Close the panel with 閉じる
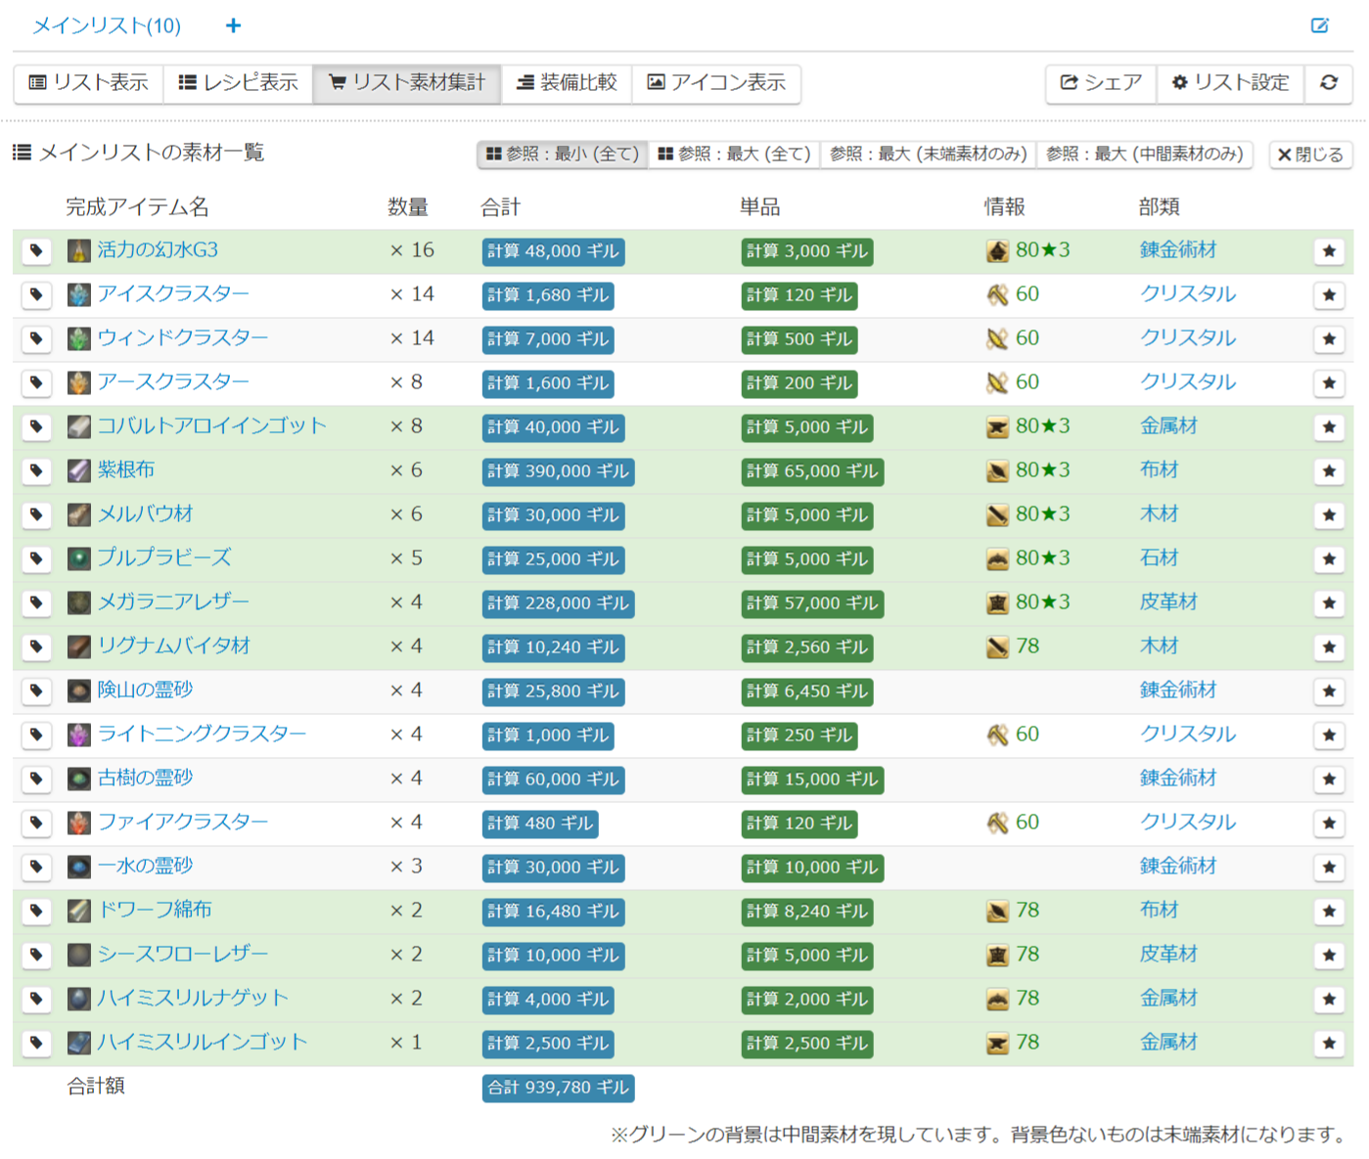This screenshot has width=1369, height=1159. pos(1310,155)
